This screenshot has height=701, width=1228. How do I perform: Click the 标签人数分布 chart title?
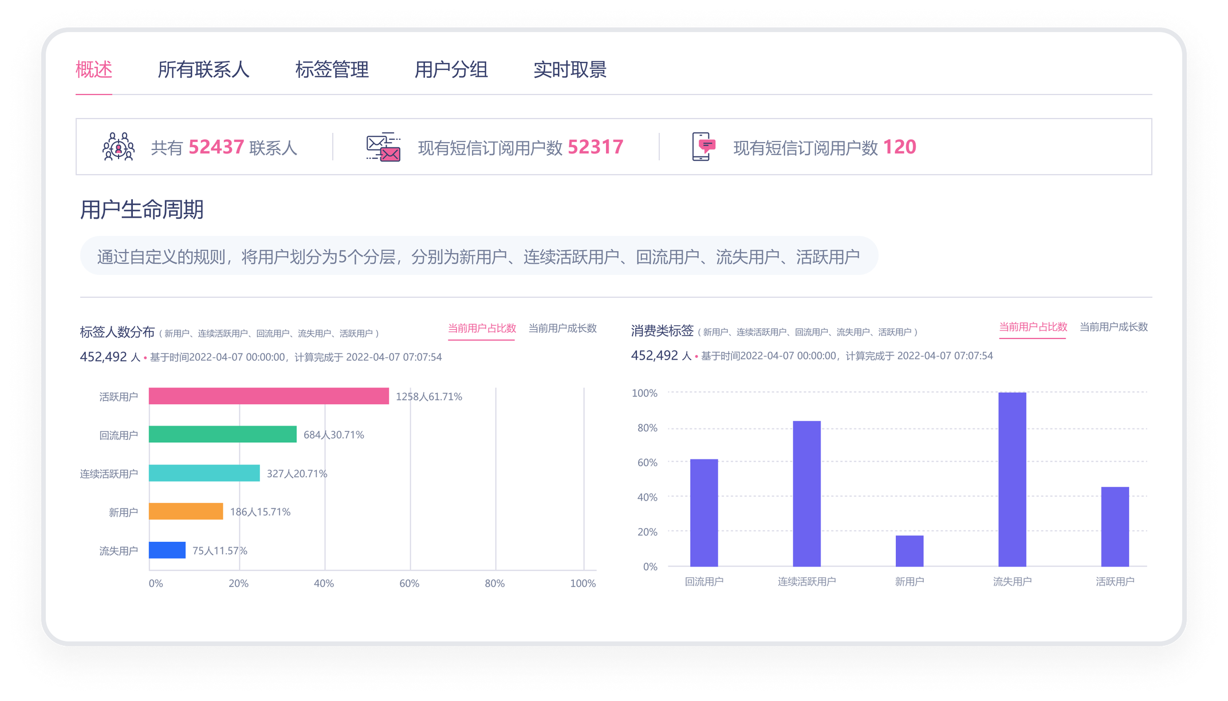(x=117, y=332)
